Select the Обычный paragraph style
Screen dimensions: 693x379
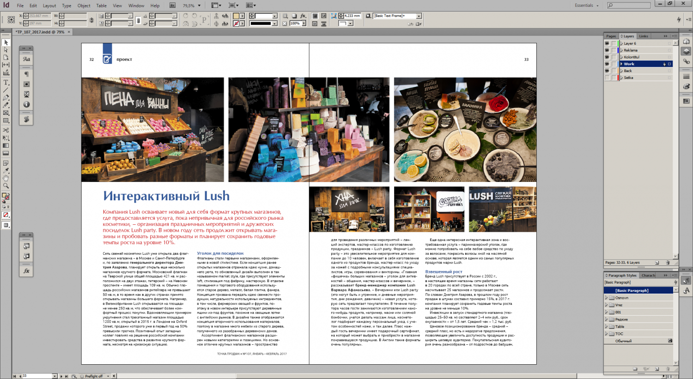638,341
